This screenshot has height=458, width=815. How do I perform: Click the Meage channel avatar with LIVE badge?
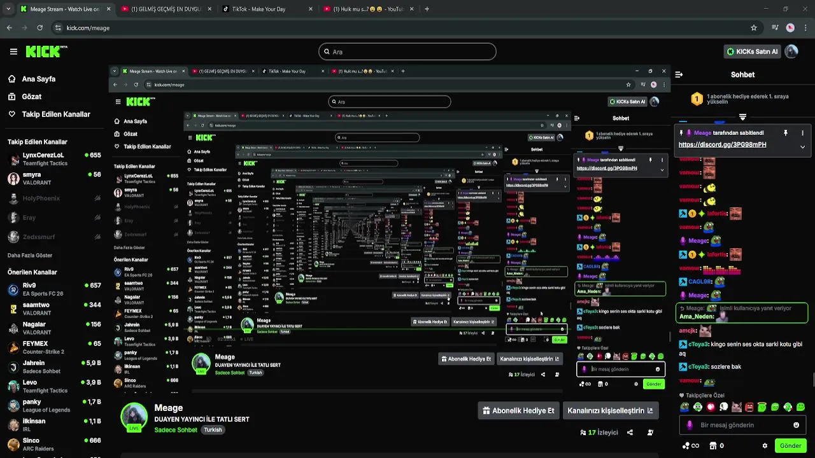(x=134, y=417)
